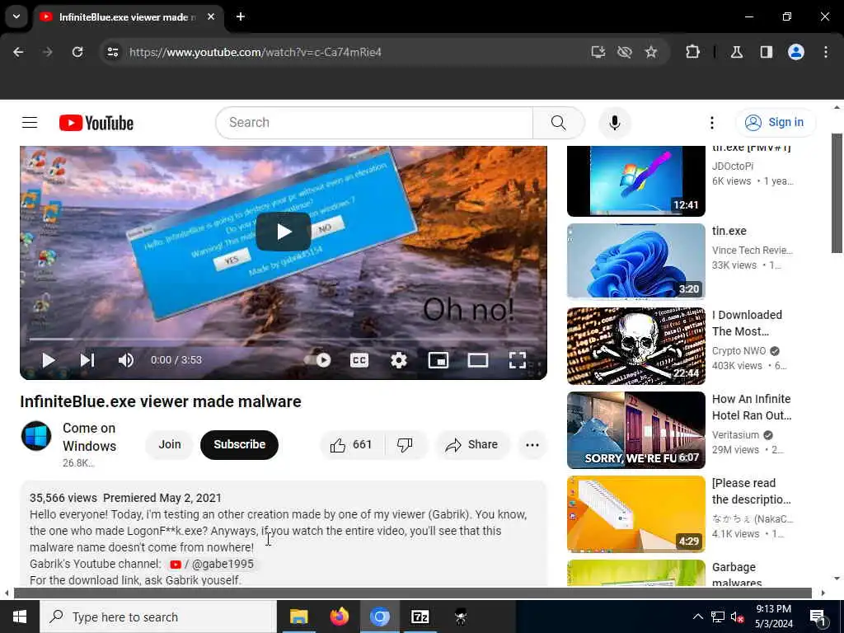Install app icon in address bar
Viewport: 844px width, 633px height.
pos(598,52)
